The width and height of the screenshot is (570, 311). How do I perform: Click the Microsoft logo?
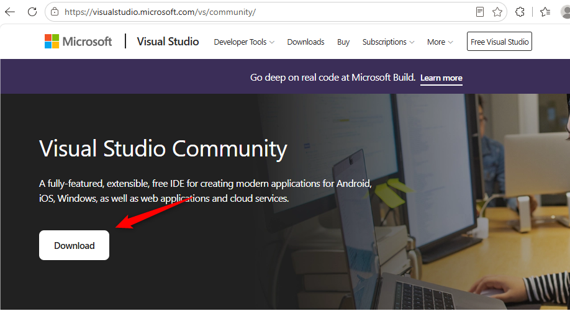[78, 42]
